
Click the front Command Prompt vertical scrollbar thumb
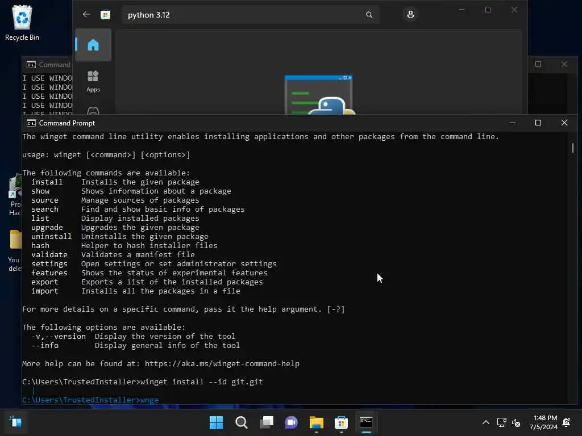point(573,148)
